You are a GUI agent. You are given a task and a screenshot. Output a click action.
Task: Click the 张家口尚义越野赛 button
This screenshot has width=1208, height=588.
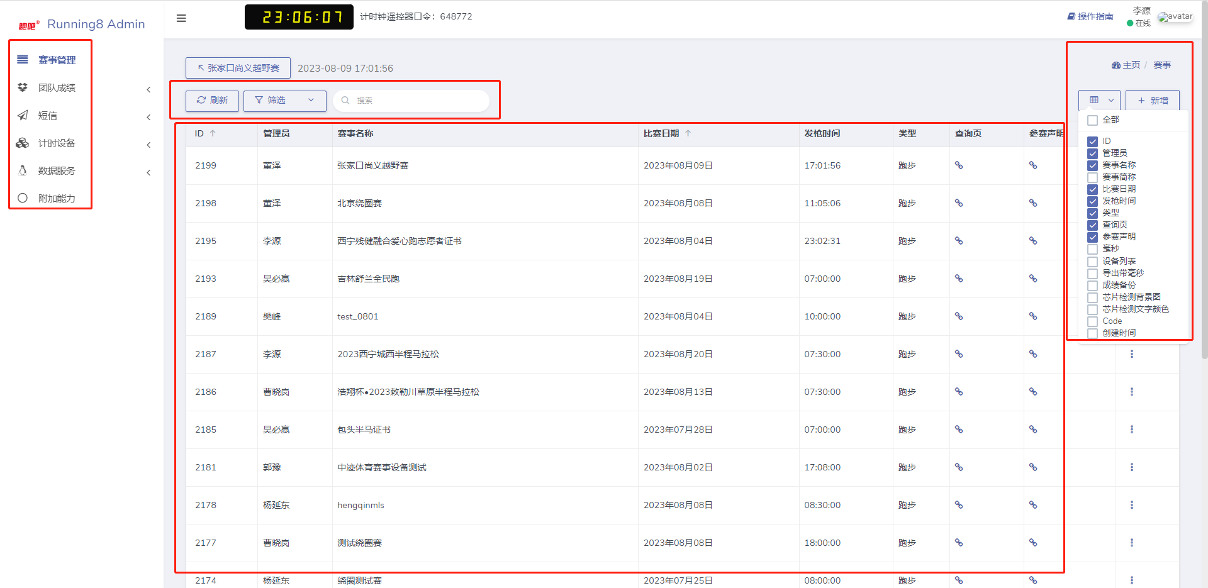coord(238,68)
